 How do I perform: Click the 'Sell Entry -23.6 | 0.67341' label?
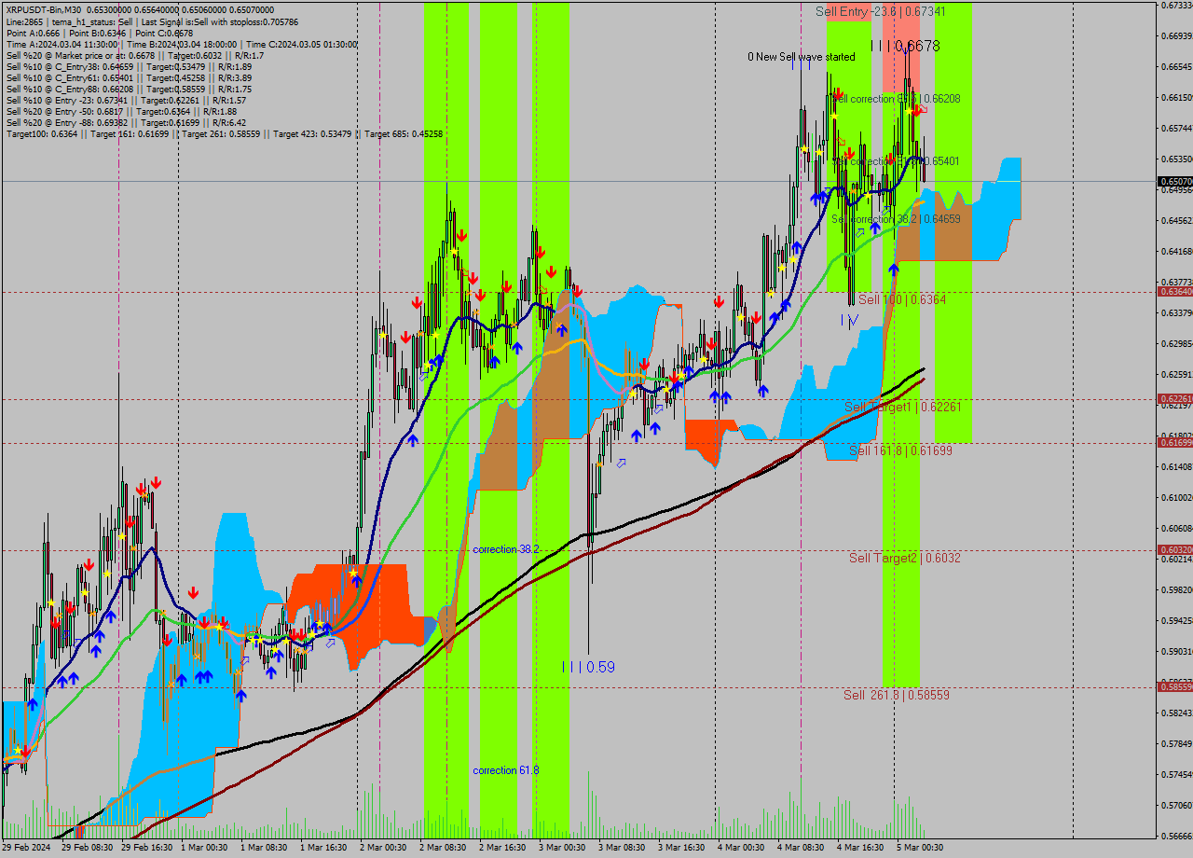coord(881,11)
